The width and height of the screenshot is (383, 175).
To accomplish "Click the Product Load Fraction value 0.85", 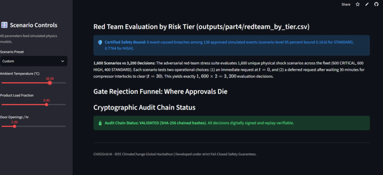I will (x=47, y=100).
